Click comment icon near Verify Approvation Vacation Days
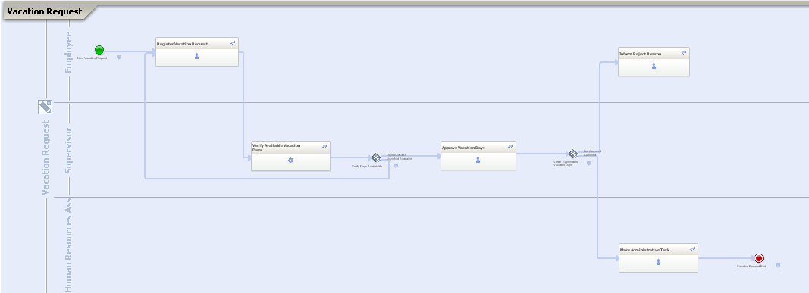 pos(589,164)
